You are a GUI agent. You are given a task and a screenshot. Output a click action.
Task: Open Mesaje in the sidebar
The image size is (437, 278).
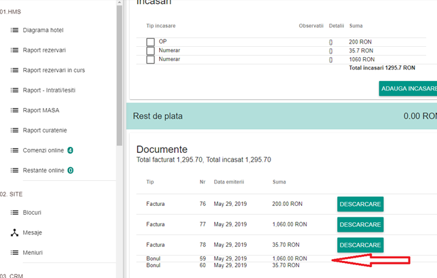pyautogui.click(x=33, y=232)
